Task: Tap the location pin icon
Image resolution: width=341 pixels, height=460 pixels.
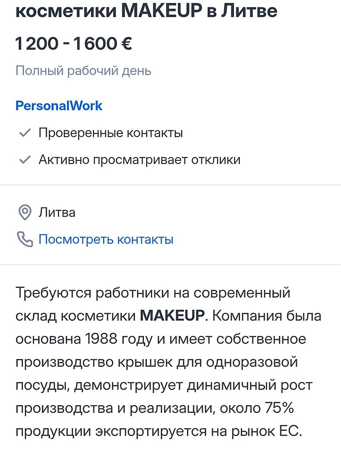Action: pos(25,213)
